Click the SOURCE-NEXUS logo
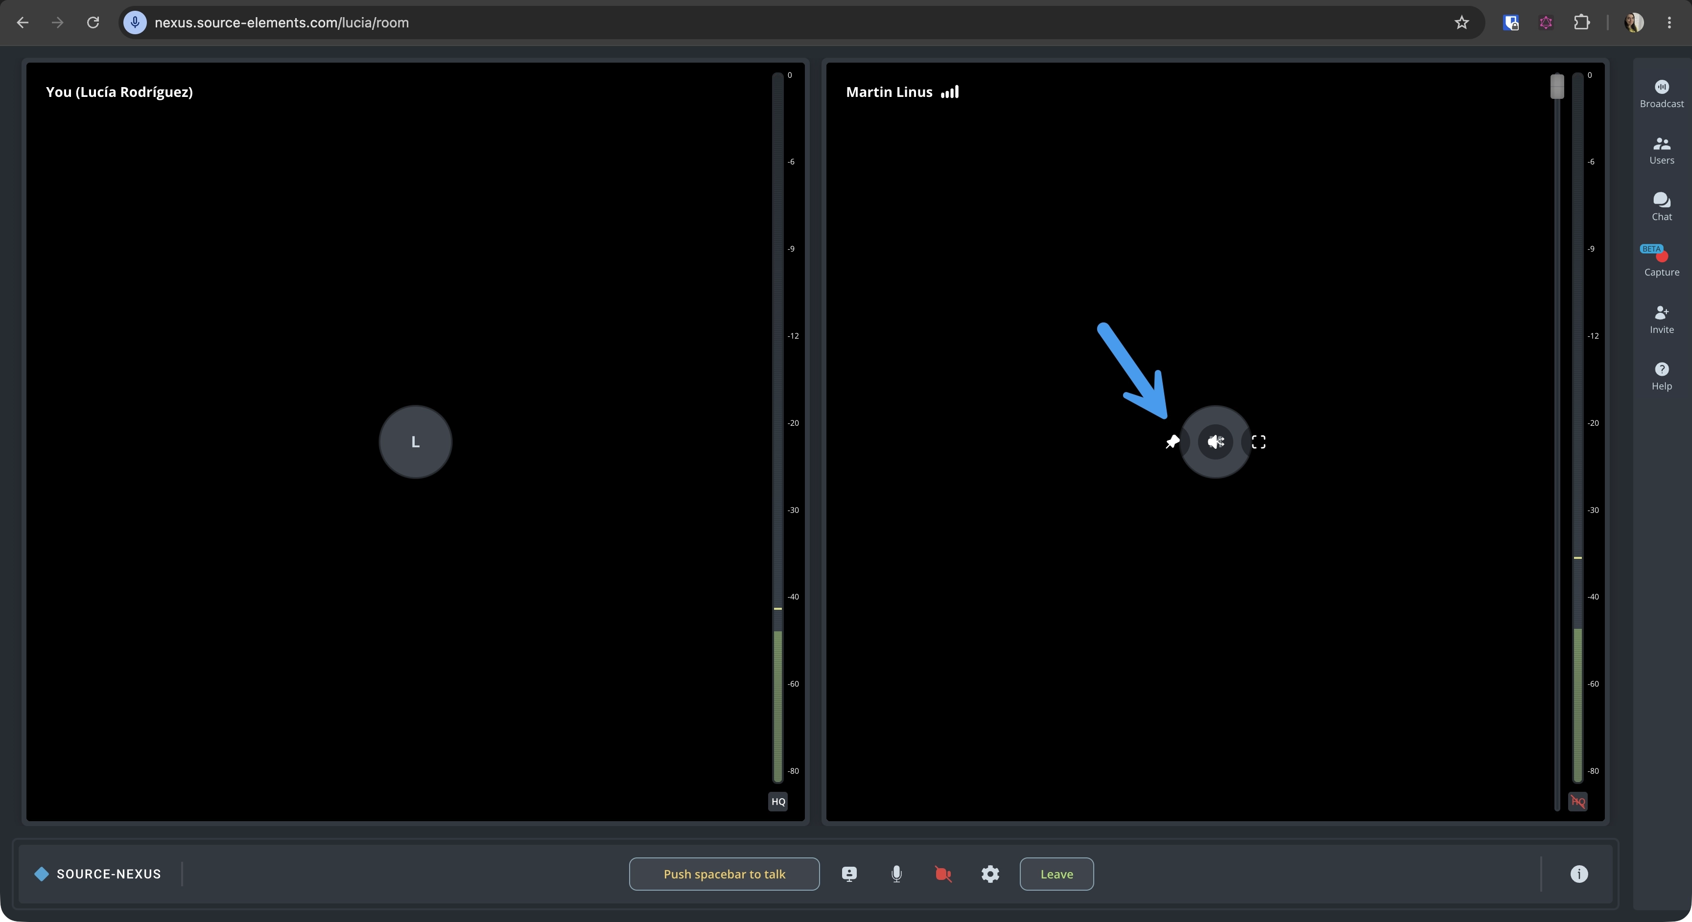This screenshot has height=922, width=1692. [97, 874]
